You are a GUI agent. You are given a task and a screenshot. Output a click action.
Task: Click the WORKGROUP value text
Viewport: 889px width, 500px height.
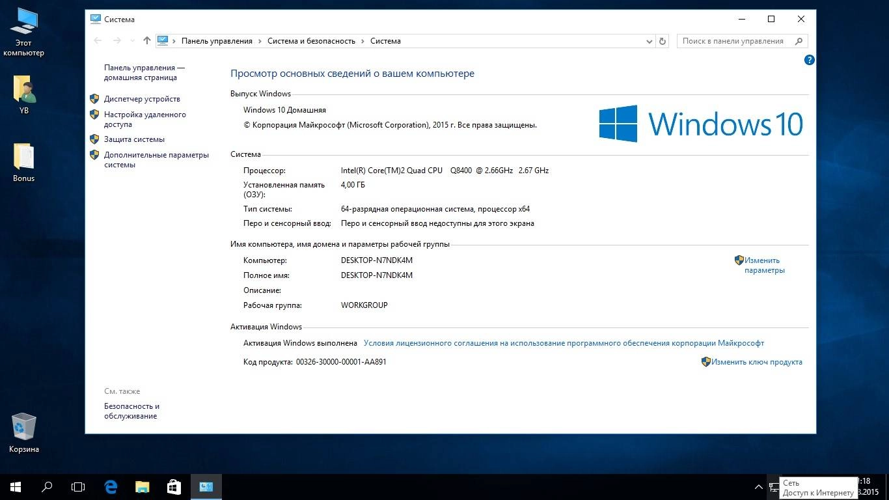[364, 305]
